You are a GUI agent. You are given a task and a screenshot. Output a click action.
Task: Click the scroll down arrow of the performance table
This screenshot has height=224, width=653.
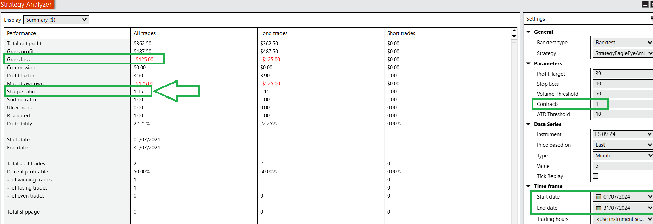(x=514, y=36)
